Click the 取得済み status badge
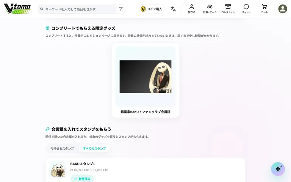Screen dimensions: 291x182 [x=82, y=179]
